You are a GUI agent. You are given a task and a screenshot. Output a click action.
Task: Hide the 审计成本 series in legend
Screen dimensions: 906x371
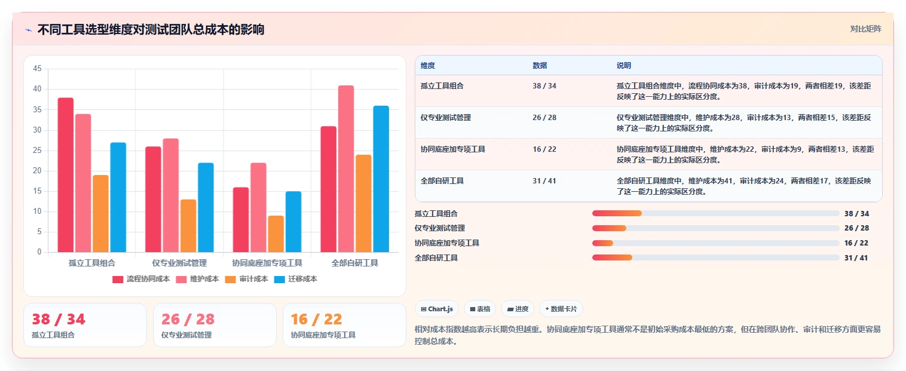[x=246, y=279]
